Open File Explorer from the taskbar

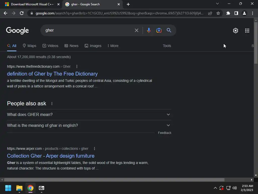click(19, 188)
